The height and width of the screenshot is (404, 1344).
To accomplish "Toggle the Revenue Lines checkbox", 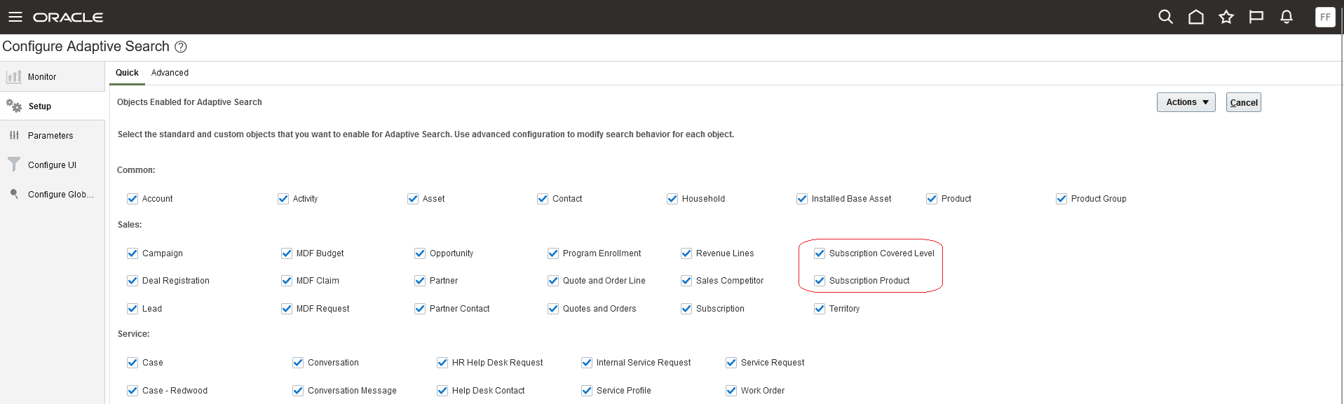I will 686,253.
